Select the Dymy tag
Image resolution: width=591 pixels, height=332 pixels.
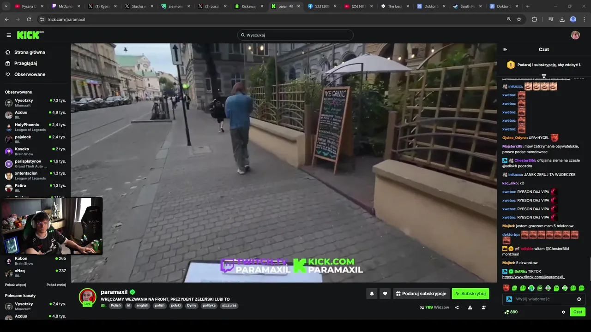point(192,305)
